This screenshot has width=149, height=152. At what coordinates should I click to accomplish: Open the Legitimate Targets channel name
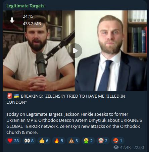[x=25, y=6]
